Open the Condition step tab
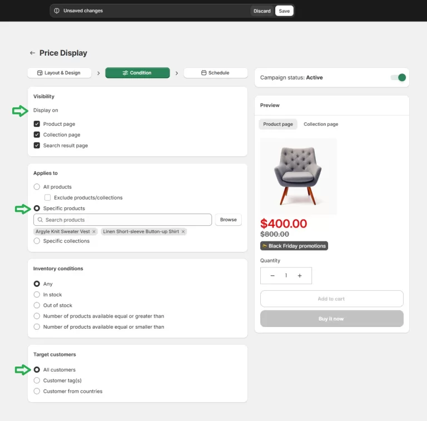The height and width of the screenshot is (421, 427). coord(137,73)
